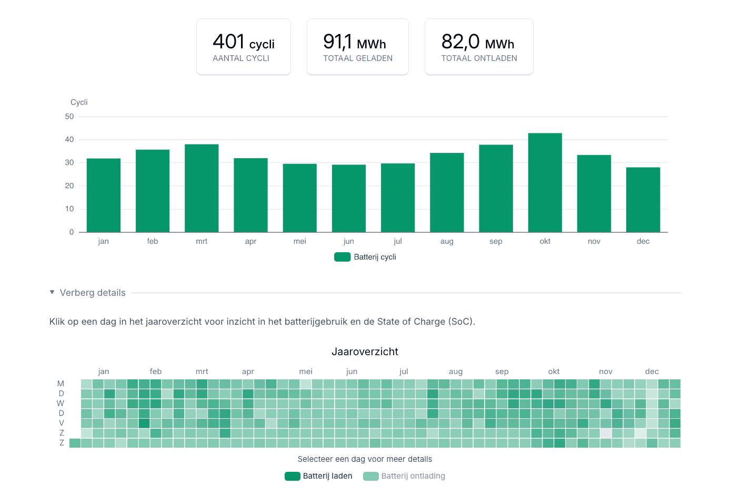Image resolution: width=733 pixels, height=496 pixels.
Task: Click the dec bar in Cycli chart
Action: click(x=642, y=200)
